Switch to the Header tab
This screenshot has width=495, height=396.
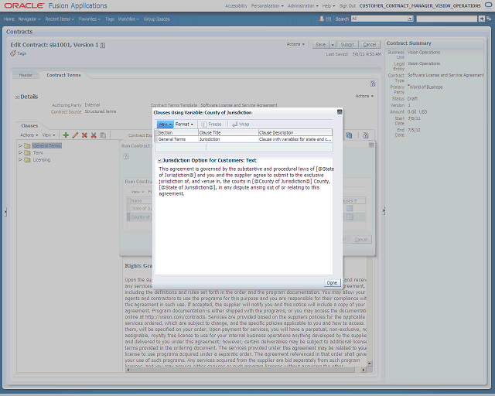[x=26, y=75]
